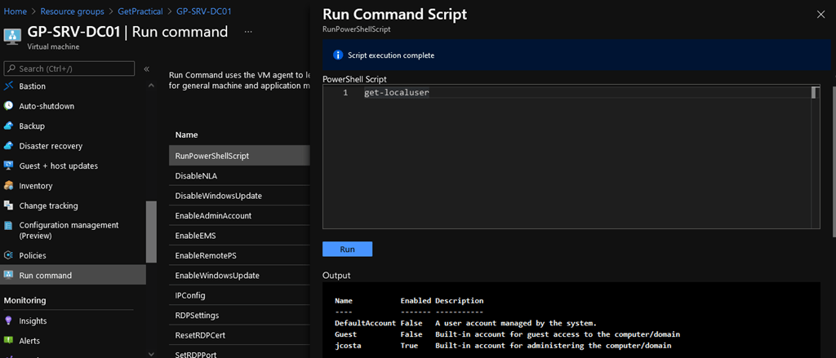Click the Inventory box icon

8,186
